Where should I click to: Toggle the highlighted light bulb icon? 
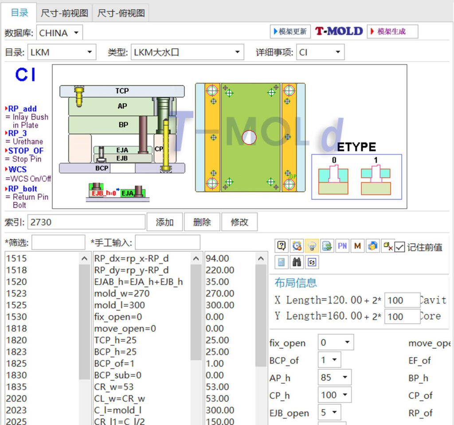click(x=312, y=246)
